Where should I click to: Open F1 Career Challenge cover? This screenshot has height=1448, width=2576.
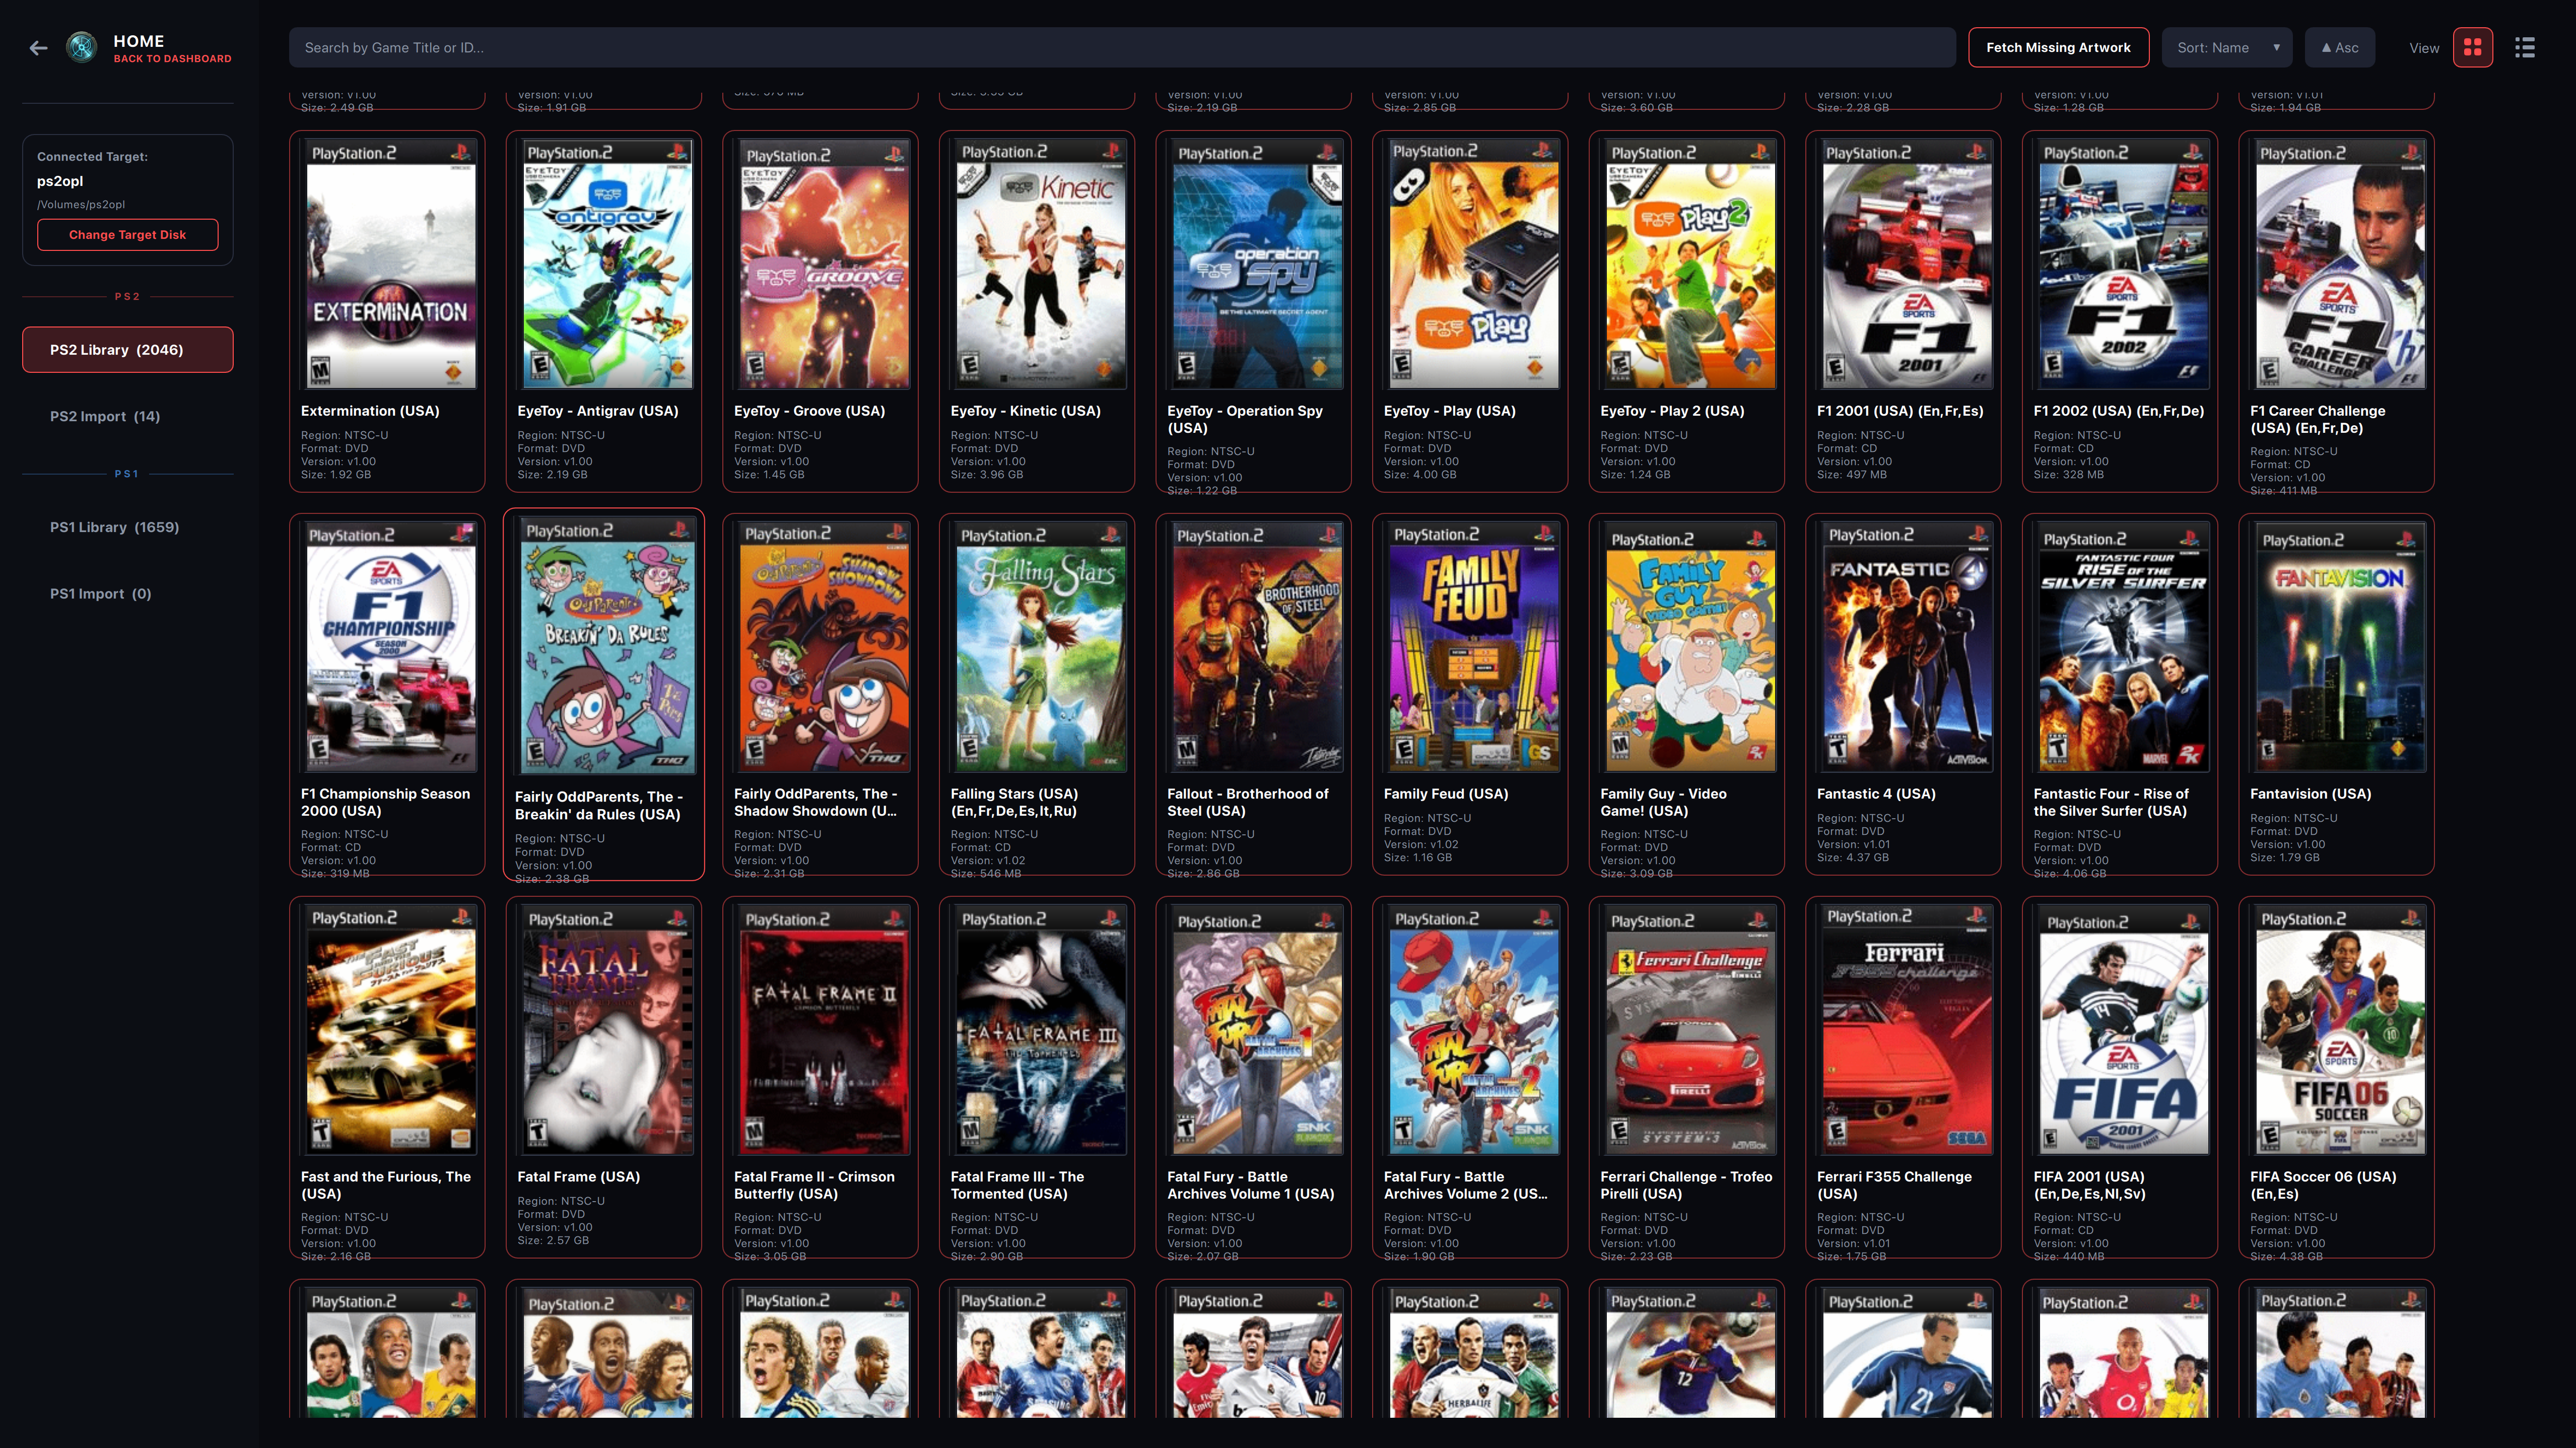click(2339, 264)
